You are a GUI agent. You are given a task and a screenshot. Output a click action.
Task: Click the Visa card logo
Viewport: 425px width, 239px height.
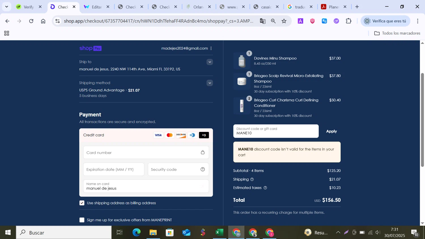click(158, 135)
